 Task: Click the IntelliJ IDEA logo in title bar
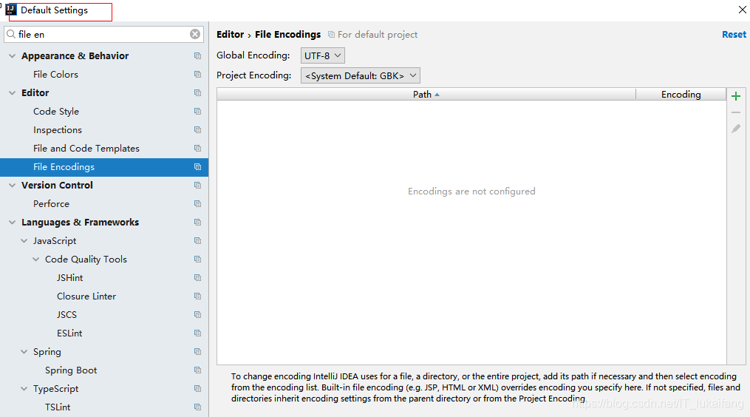[10, 10]
